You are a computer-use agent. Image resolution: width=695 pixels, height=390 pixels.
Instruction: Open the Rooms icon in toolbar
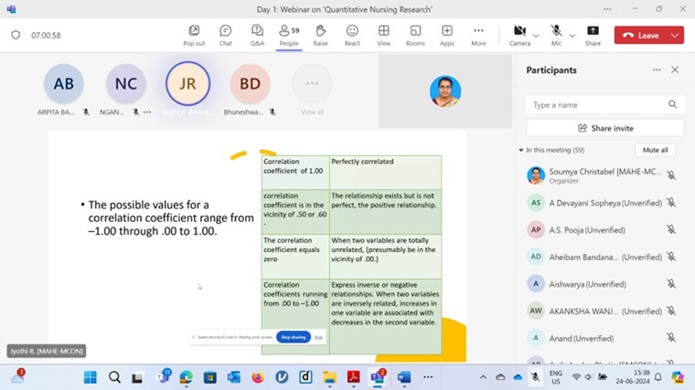click(415, 35)
